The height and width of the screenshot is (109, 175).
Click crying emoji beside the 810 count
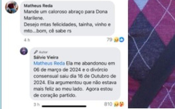116,104
